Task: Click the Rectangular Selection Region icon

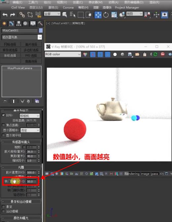Action: click(x=81, y=15)
